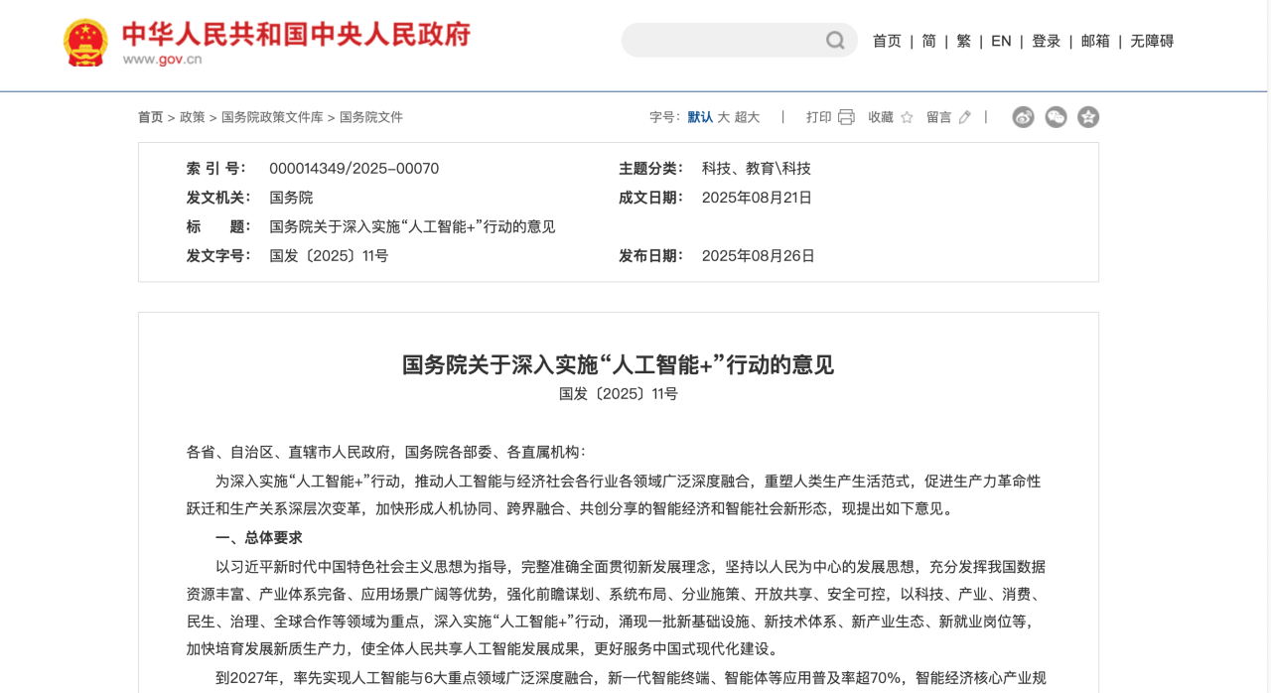This screenshot has width=1271, height=693.
Task: Click the national emblem logo
Action: (x=85, y=44)
